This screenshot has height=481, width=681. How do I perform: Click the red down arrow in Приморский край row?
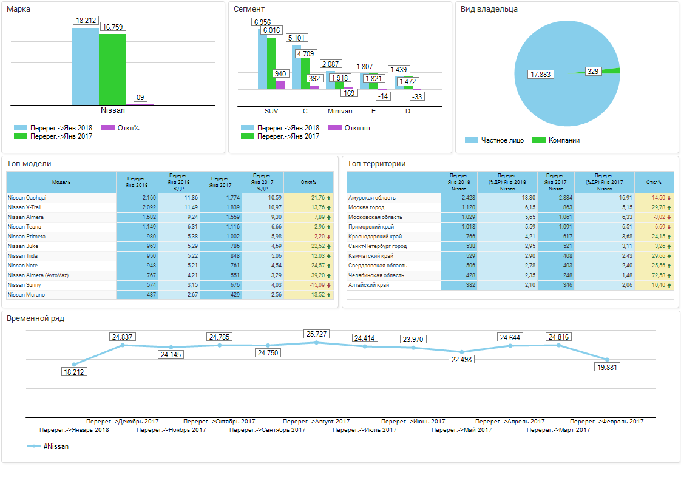tap(669, 227)
